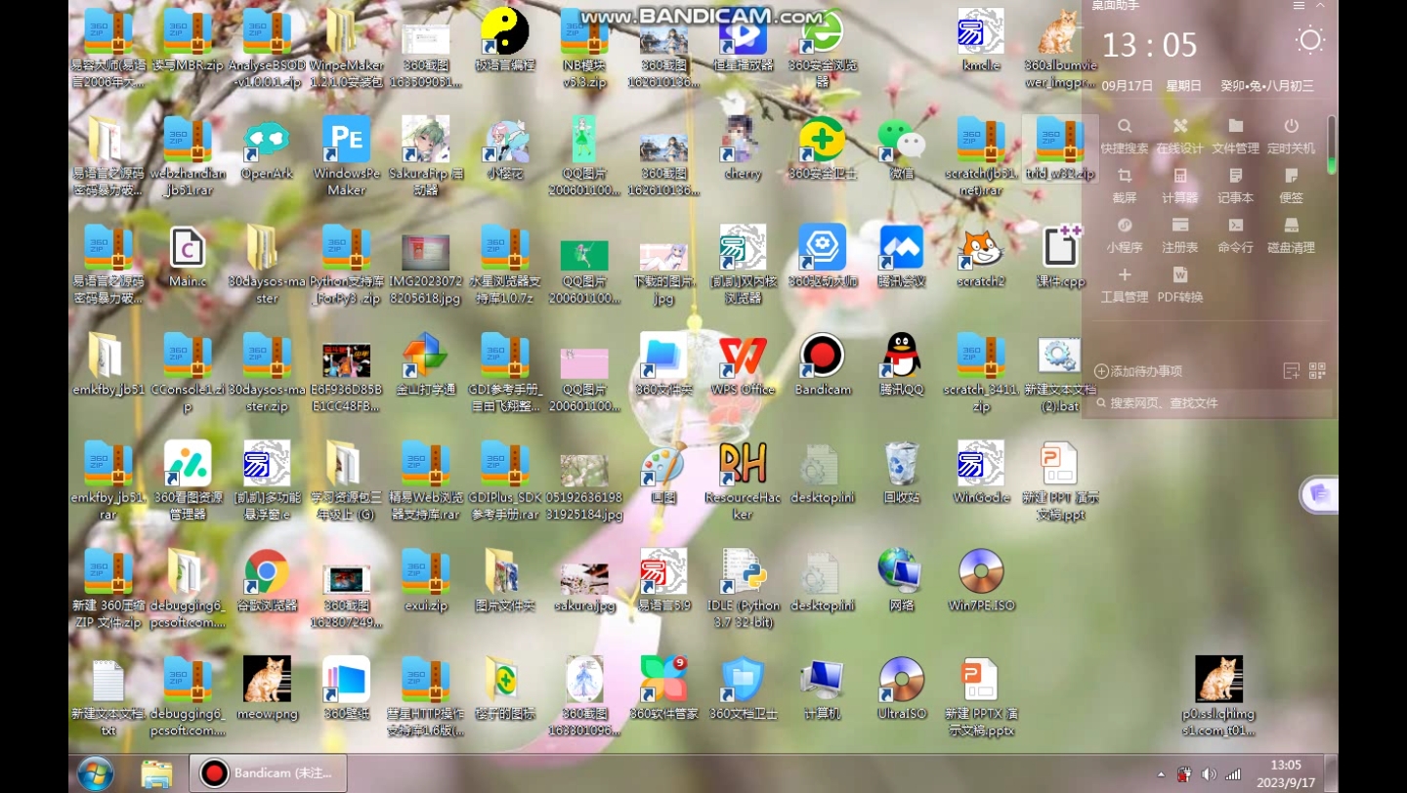Select the 腾讯会议 desktop icon
1407x793 pixels.
point(902,256)
